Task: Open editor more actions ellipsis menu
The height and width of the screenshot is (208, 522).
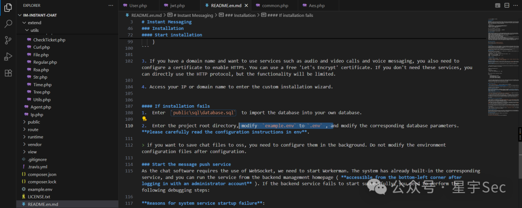Action: point(516,6)
